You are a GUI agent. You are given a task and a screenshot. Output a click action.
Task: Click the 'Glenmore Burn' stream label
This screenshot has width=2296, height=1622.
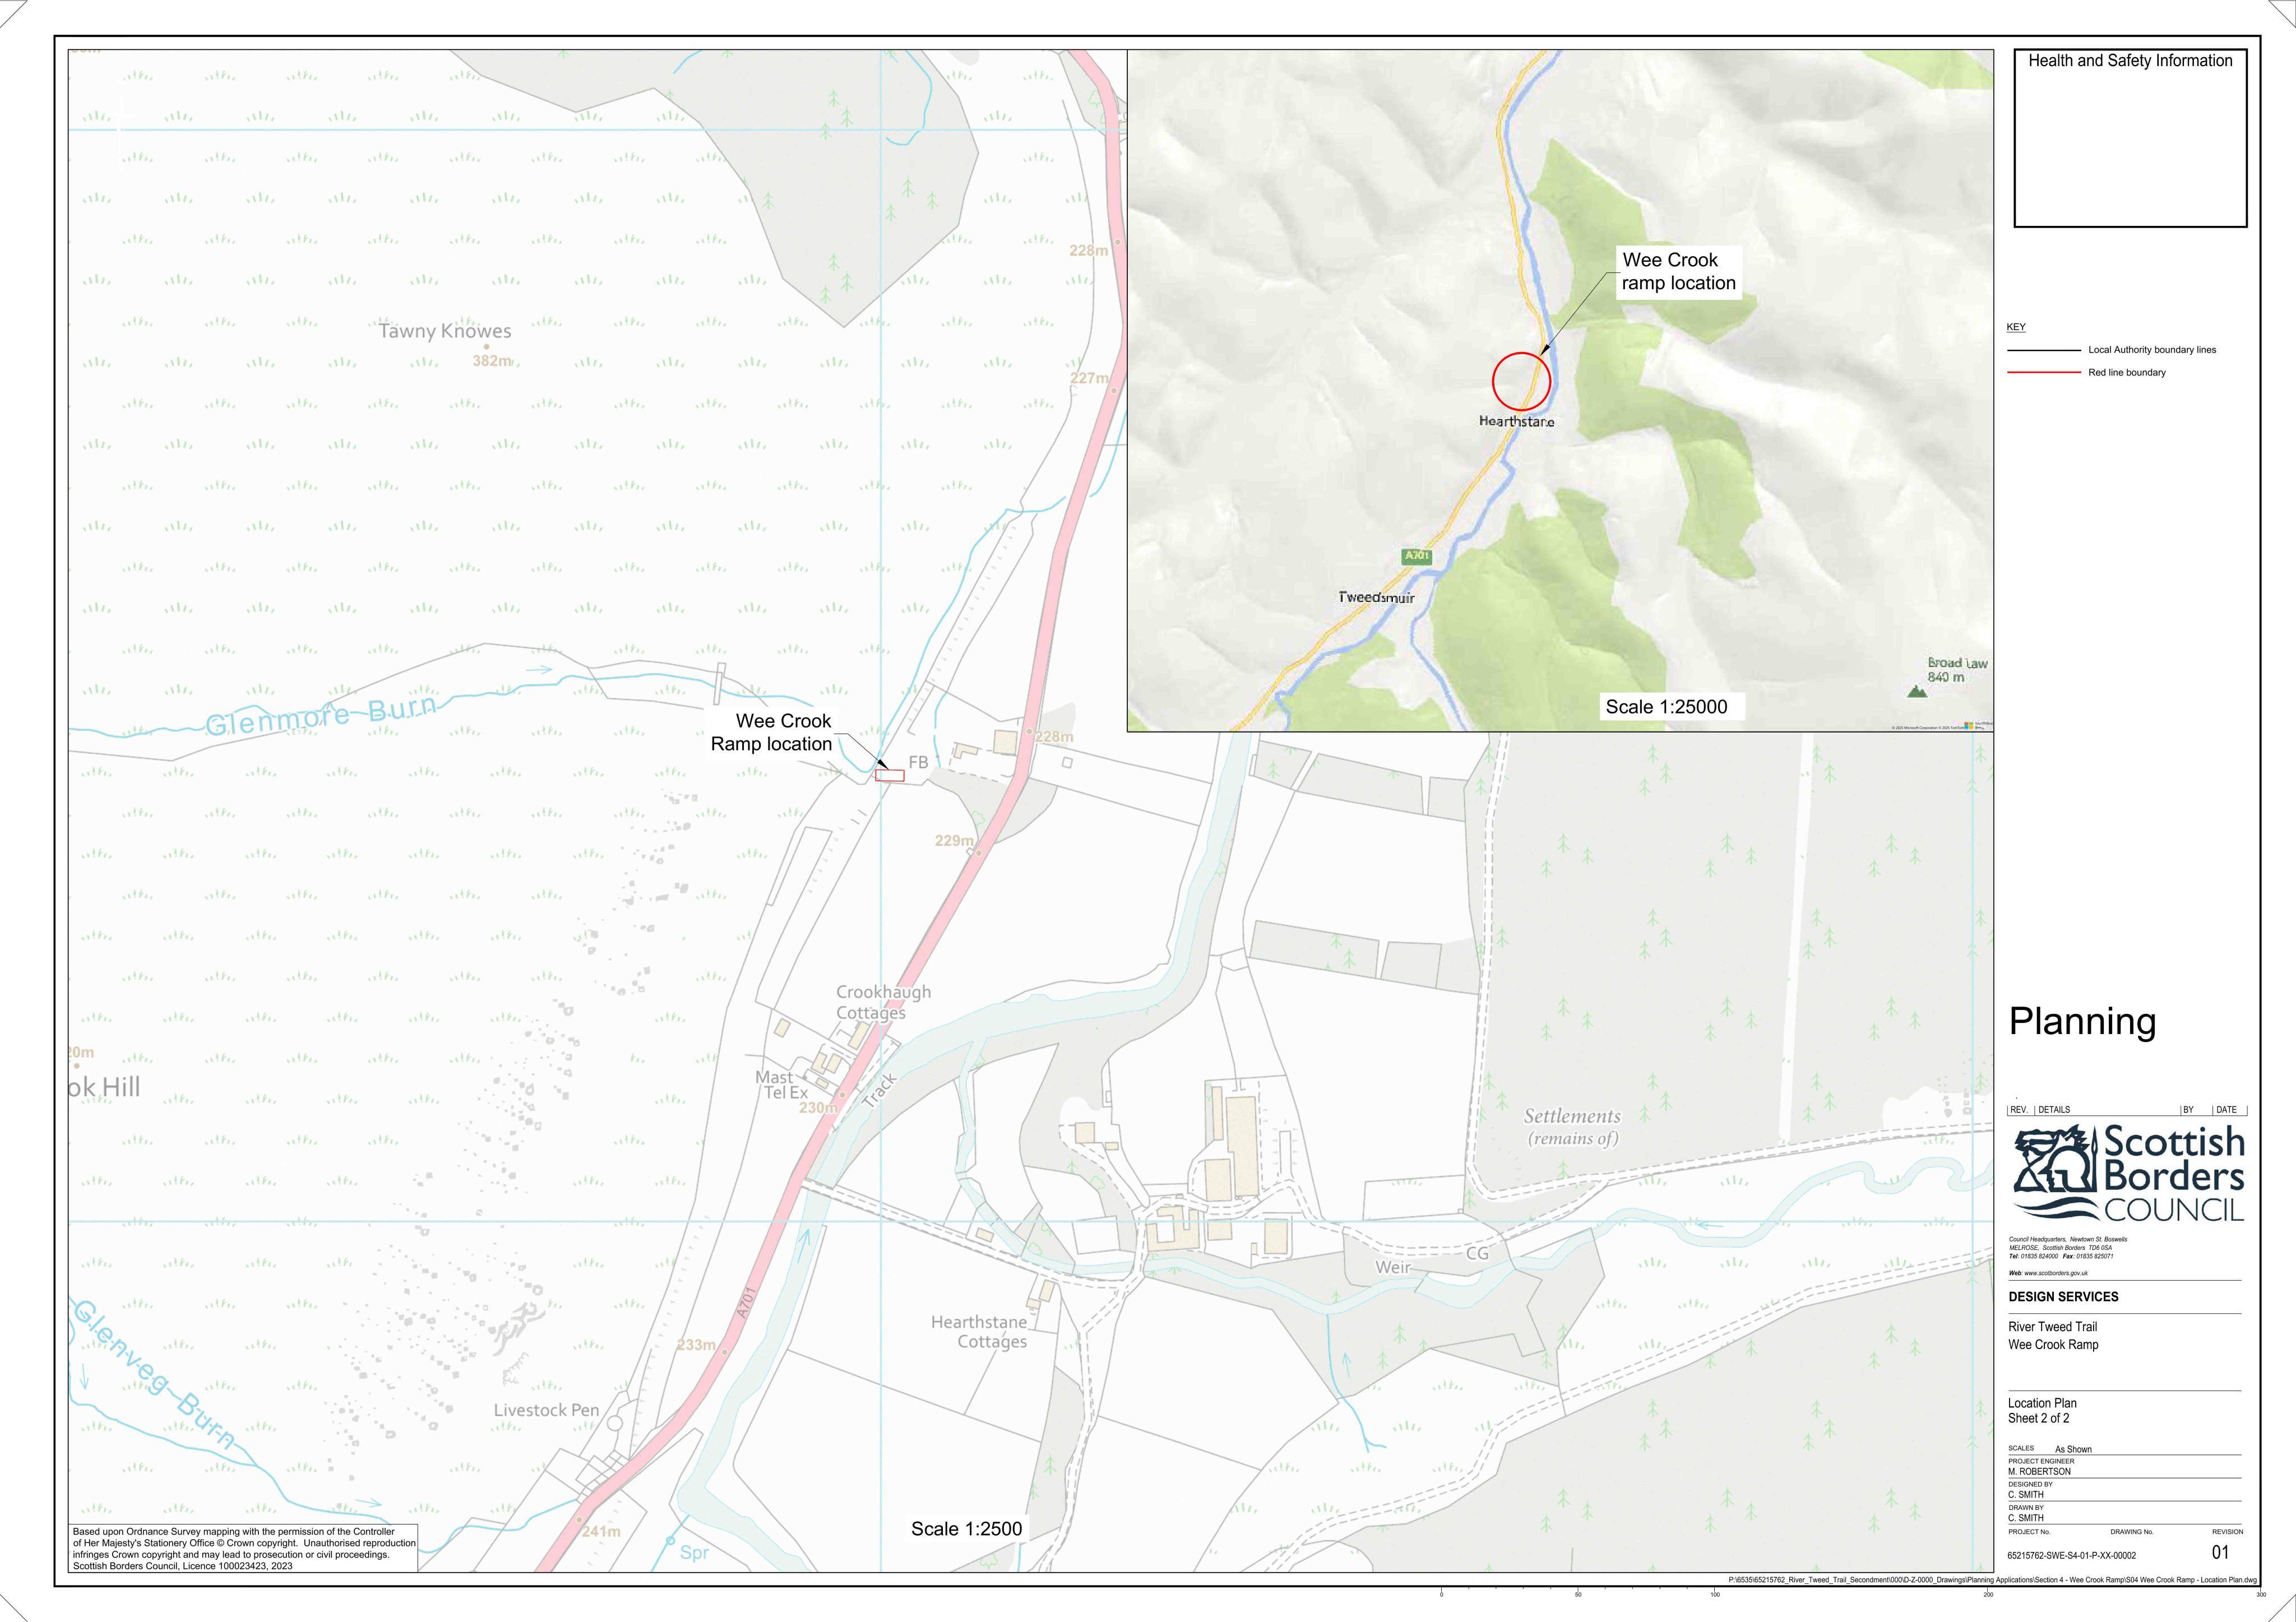[x=321, y=715]
